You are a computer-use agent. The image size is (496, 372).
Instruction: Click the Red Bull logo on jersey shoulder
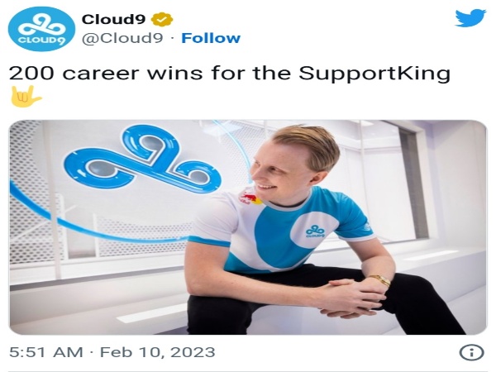250,196
